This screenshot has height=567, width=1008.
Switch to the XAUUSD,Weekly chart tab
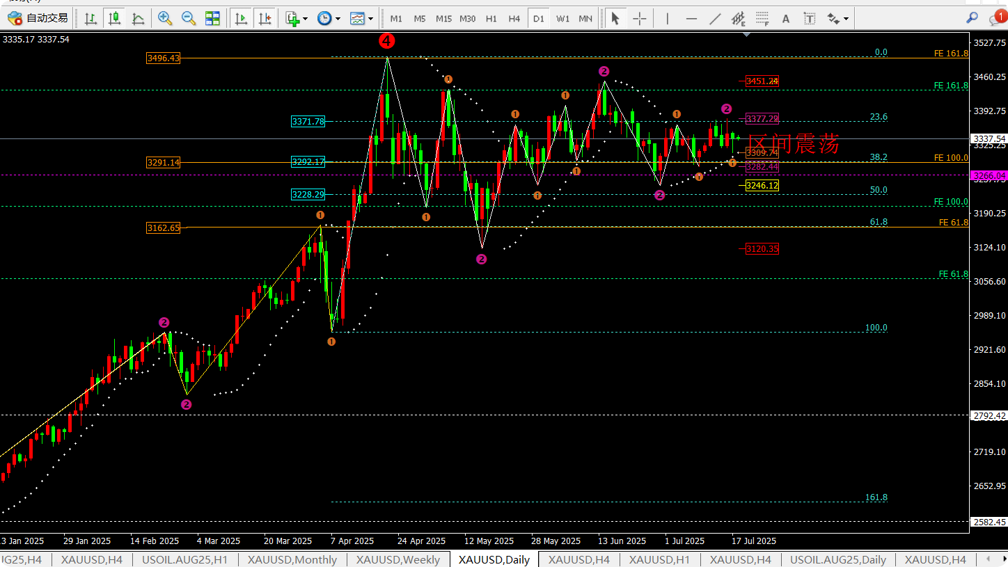pyautogui.click(x=397, y=559)
